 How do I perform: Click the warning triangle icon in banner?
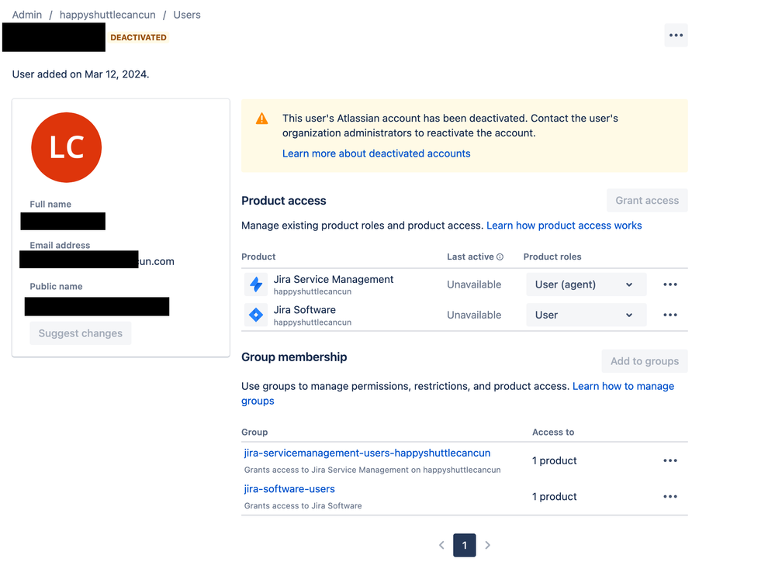[262, 119]
